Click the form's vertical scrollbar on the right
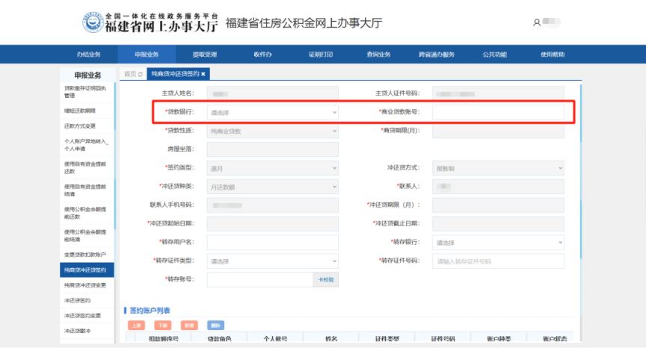Image resolution: width=646 pixels, height=348 pixels. pos(580,172)
